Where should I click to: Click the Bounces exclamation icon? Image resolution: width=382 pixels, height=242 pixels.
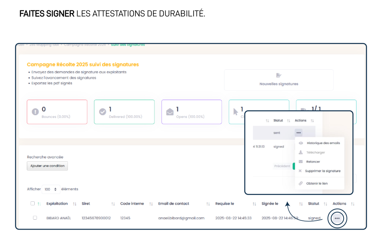[x=35, y=111]
